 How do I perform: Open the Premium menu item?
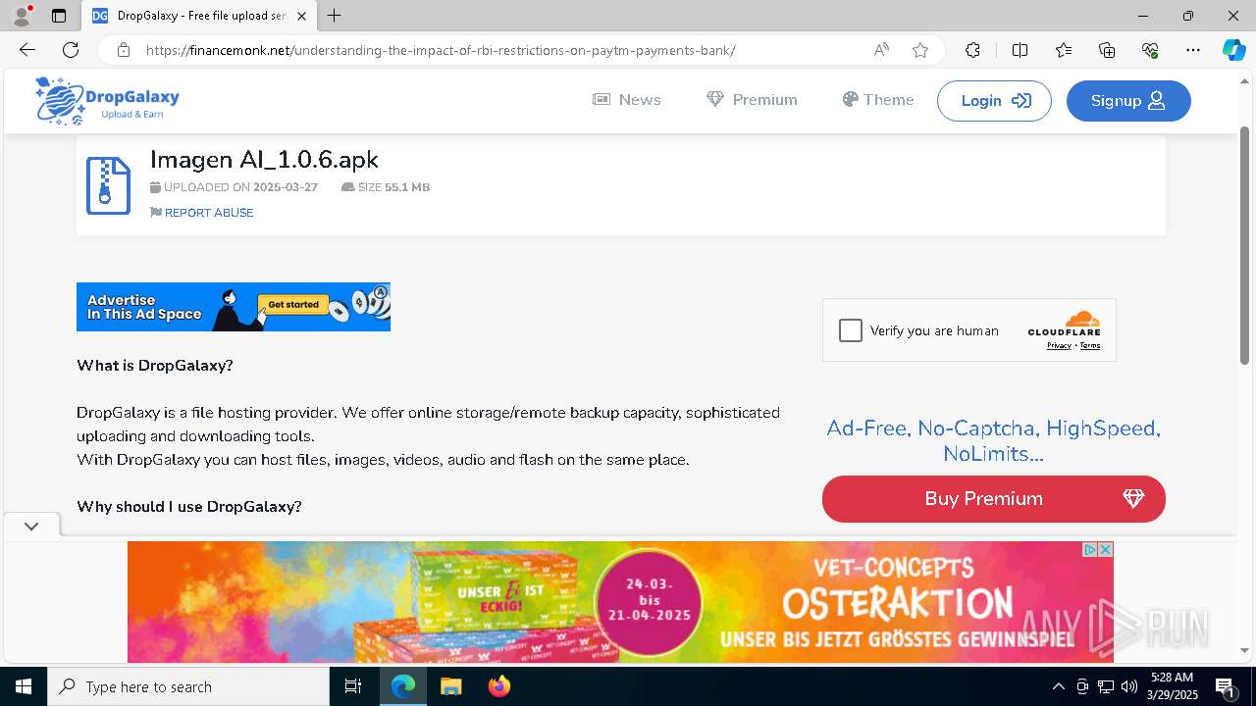point(752,100)
